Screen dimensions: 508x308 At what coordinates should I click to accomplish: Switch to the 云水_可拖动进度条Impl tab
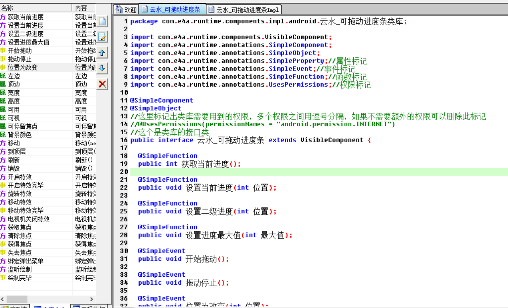(x=244, y=10)
